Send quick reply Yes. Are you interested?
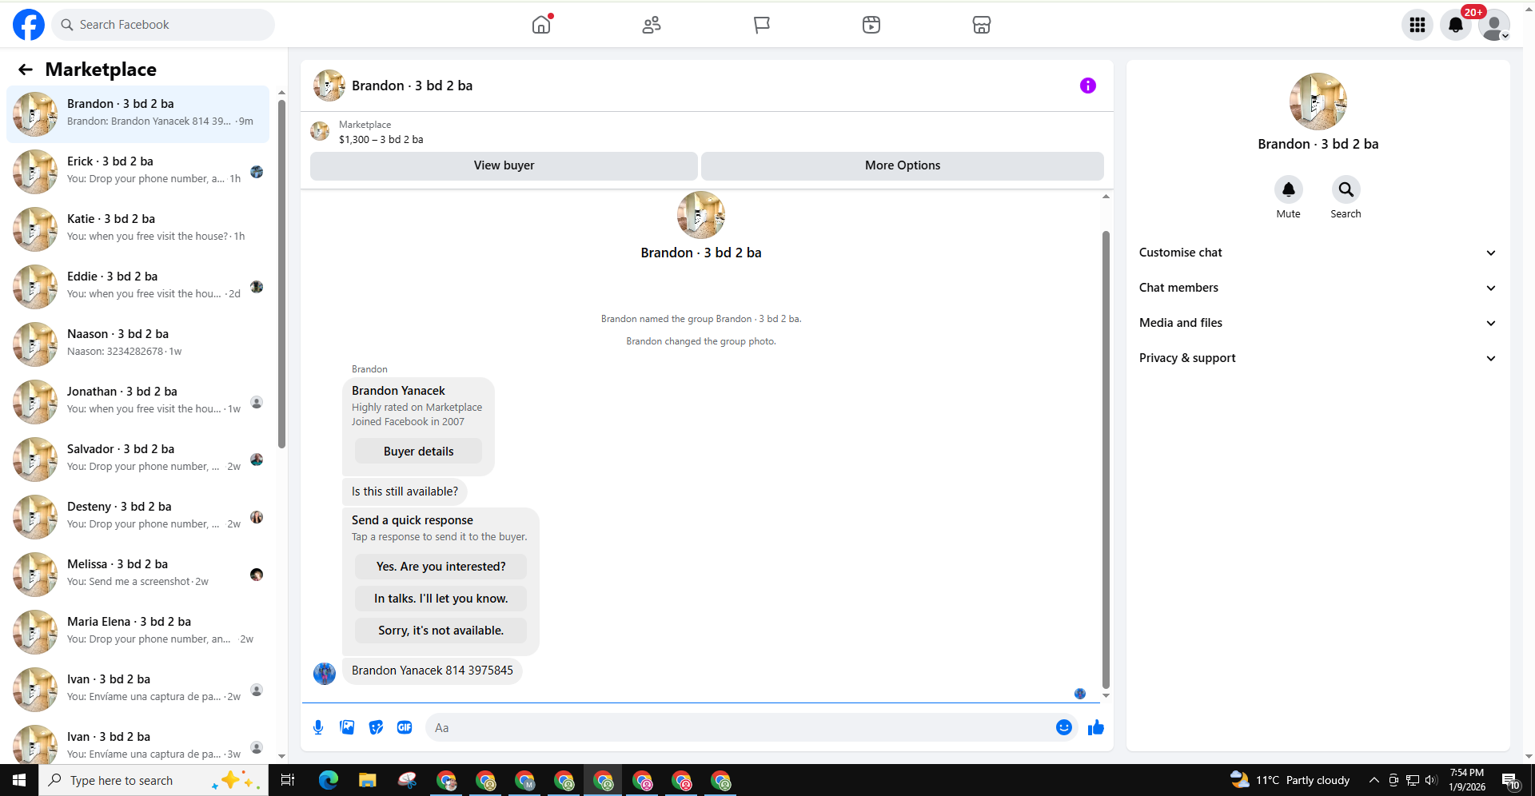This screenshot has height=796, width=1535. click(x=441, y=567)
